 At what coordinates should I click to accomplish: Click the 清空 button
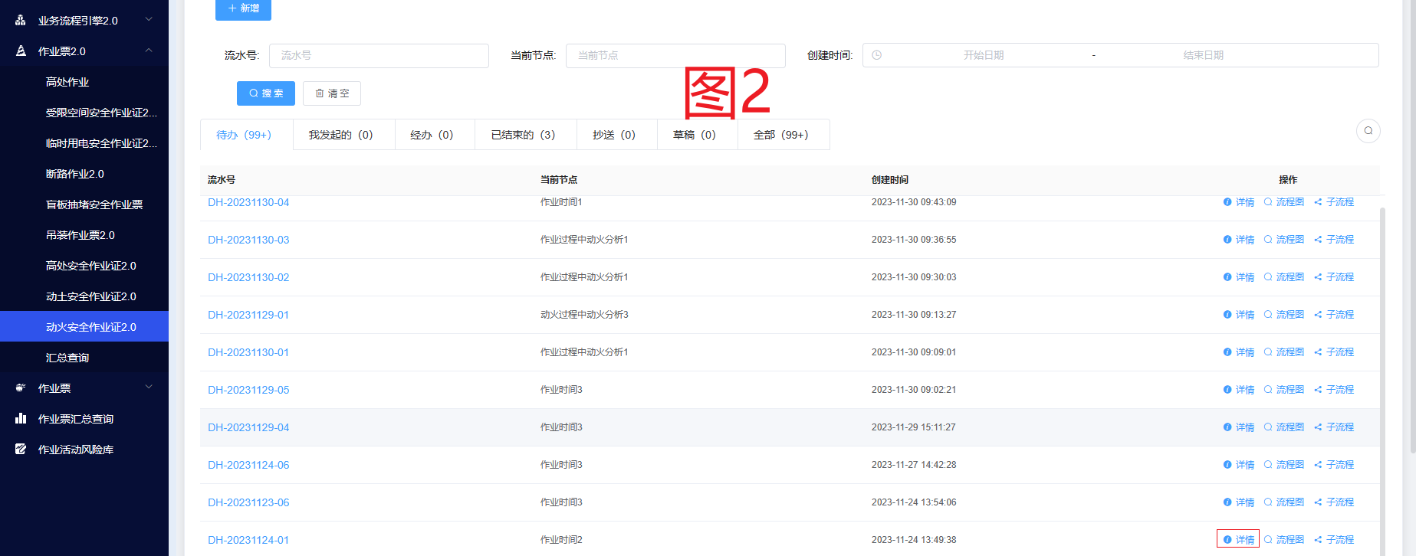(332, 93)
